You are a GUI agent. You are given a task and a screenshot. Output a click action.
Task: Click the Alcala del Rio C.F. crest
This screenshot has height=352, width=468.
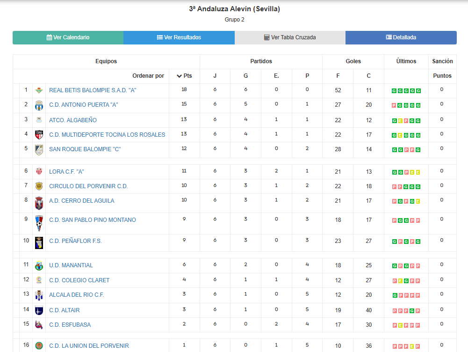[x=39, y=295]
